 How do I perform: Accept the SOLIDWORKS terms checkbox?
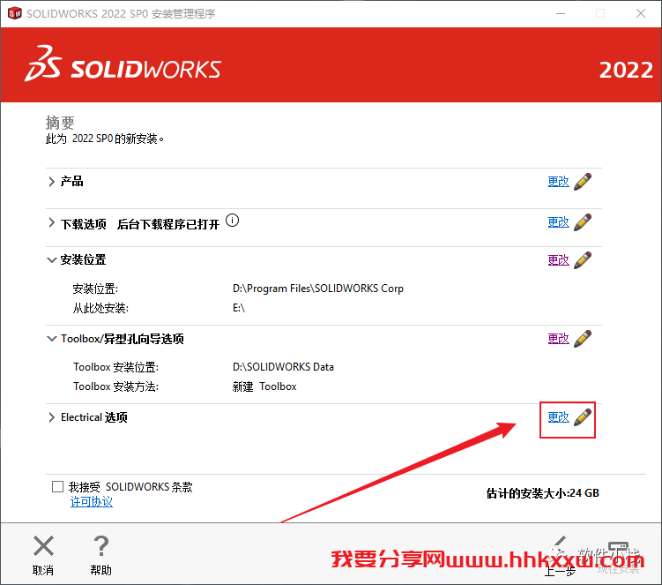point(57,486)
